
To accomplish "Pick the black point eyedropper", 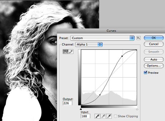I will coord(97,116).
